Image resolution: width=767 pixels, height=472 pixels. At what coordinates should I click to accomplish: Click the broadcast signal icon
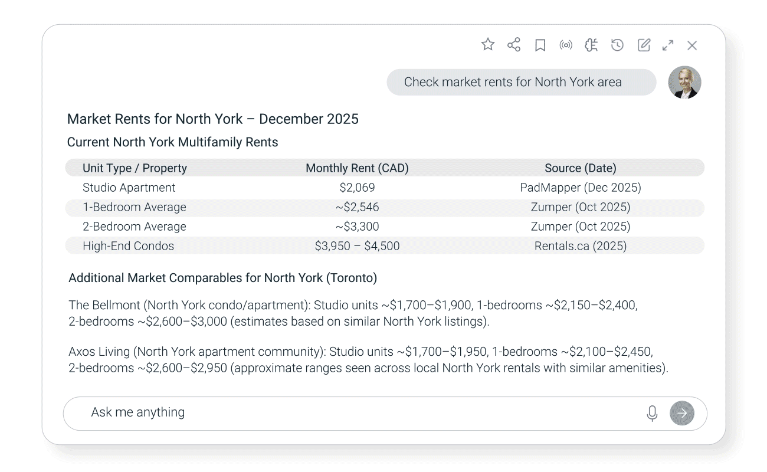[566, 45]
